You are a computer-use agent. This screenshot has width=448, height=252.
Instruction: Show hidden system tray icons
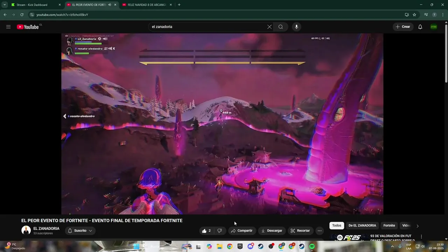coord(392,246)
